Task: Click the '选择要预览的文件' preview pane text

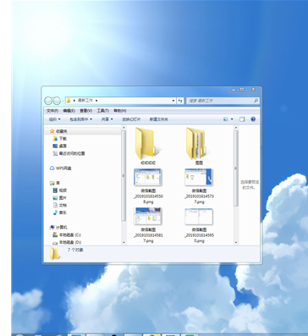Action: coord(250,185)
